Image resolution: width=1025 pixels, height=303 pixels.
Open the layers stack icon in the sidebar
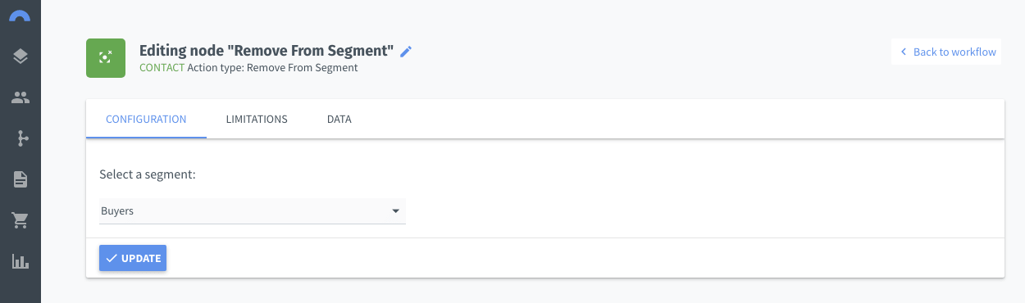[x=20, y=57]
